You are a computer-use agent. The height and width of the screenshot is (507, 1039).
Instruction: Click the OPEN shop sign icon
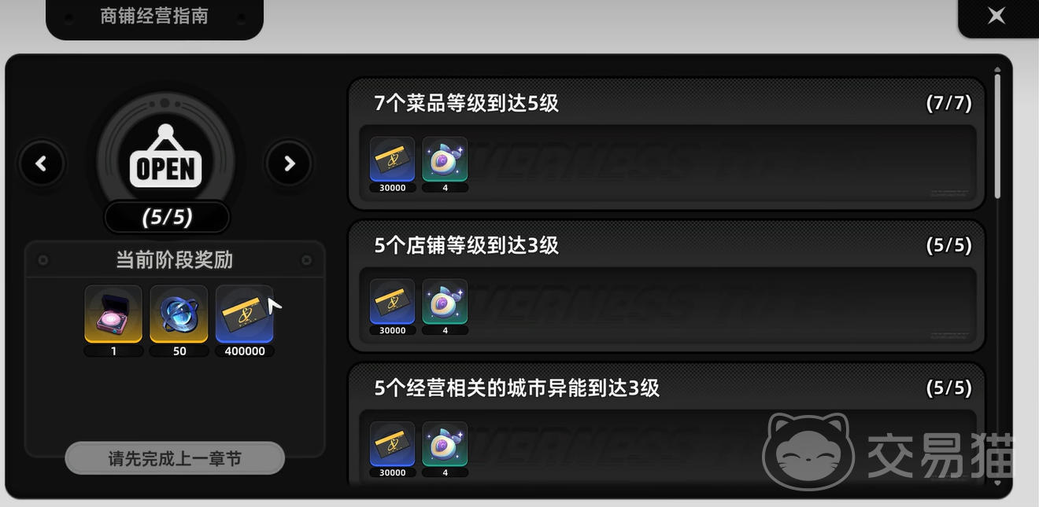[165, 156]
